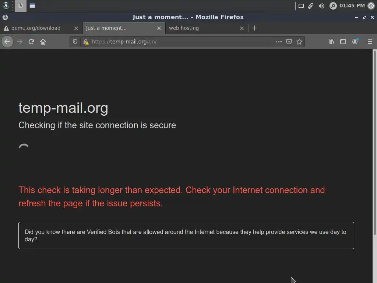
Task: Open Library history and bookmarks
Action: tap(331, 42)
